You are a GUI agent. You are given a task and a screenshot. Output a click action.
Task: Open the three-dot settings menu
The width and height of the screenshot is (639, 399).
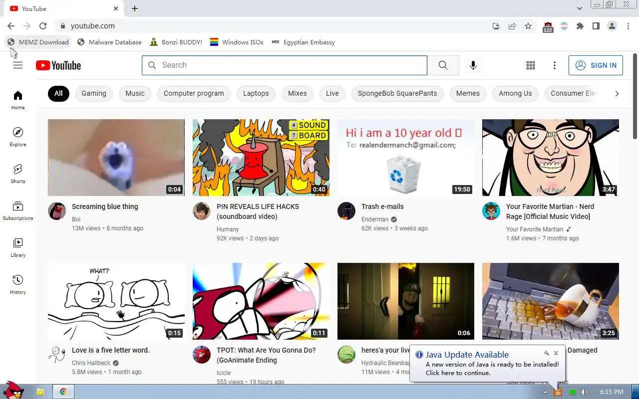pyautogui.click(x=554, y=65)
